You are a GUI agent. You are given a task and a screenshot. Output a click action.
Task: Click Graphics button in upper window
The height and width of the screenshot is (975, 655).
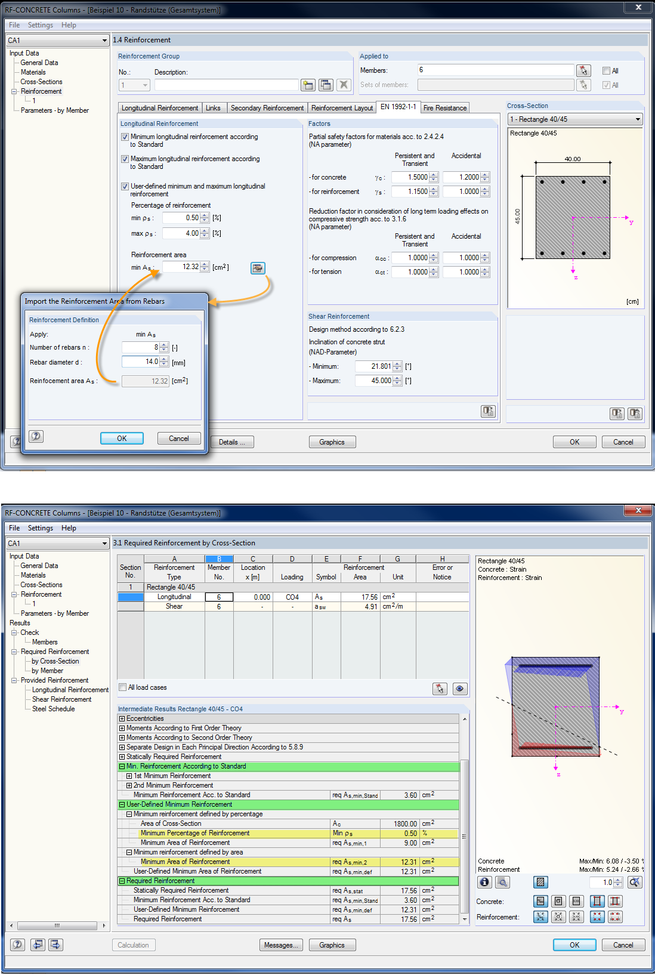pos(332,442)
